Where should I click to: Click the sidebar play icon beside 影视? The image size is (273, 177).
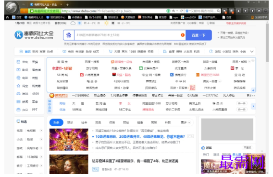18,70
